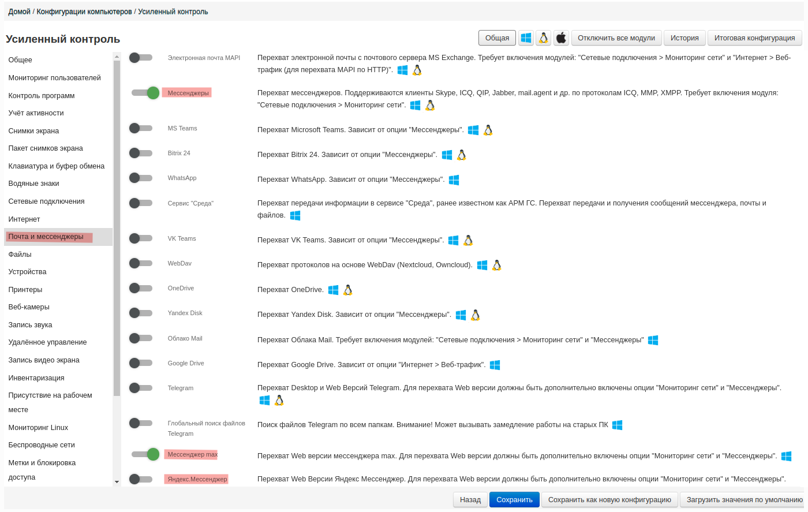808x512 pixels.
Task: Click Linux penguin icon in MS Teams row
Action: [x=488, y=130]
